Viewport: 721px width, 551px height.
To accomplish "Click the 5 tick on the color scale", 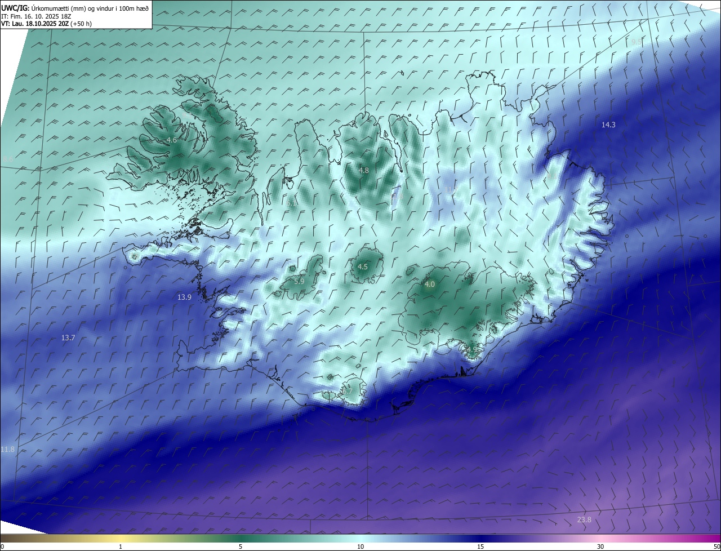I will (x=241, y=546).
